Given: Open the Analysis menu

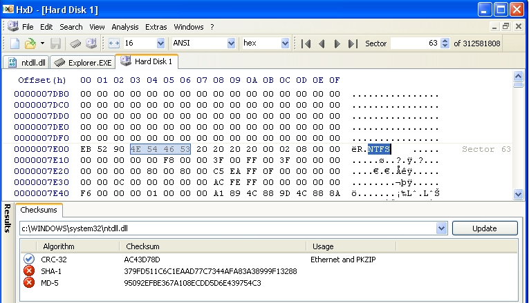Looking at the screenshot, I should click(124, 27).
